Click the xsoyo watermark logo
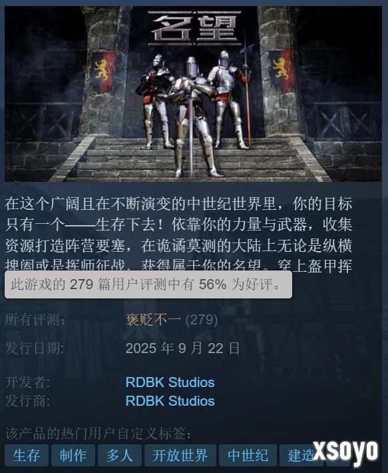The width and height of the screenshot is (388, 473). (345, 451)
